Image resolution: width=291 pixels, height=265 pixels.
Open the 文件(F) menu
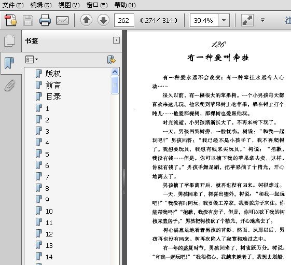pyautogui.click(x=13, y=5)
